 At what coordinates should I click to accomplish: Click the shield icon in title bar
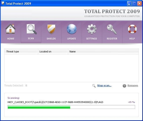pyautogui.click(x=3, y=3)
